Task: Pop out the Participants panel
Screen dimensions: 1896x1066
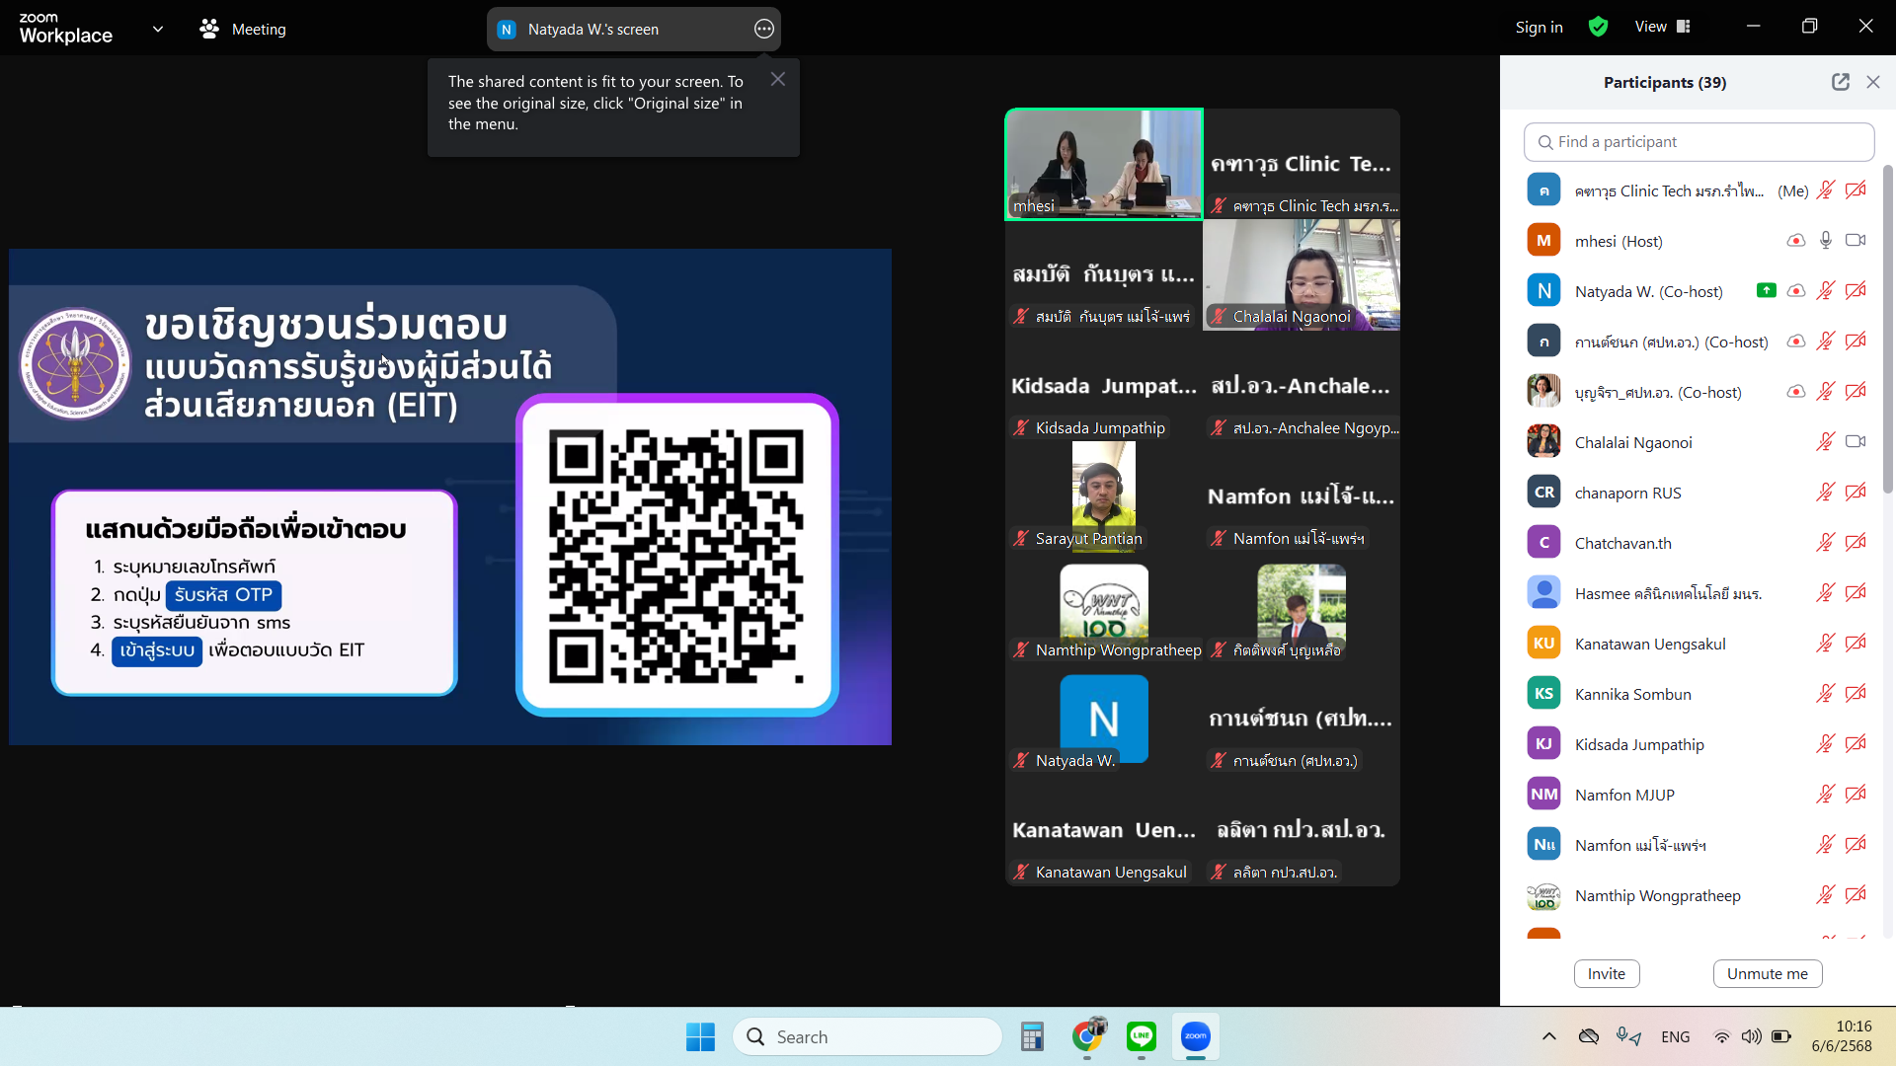Action: [x=1841, y=82]
